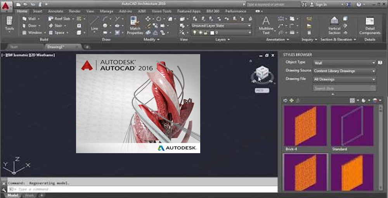Toggle the layer freeze sun icon

[x=200, y=32]
